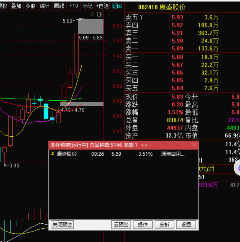Expand alert panel with the >> arrows

click(144, 145)
